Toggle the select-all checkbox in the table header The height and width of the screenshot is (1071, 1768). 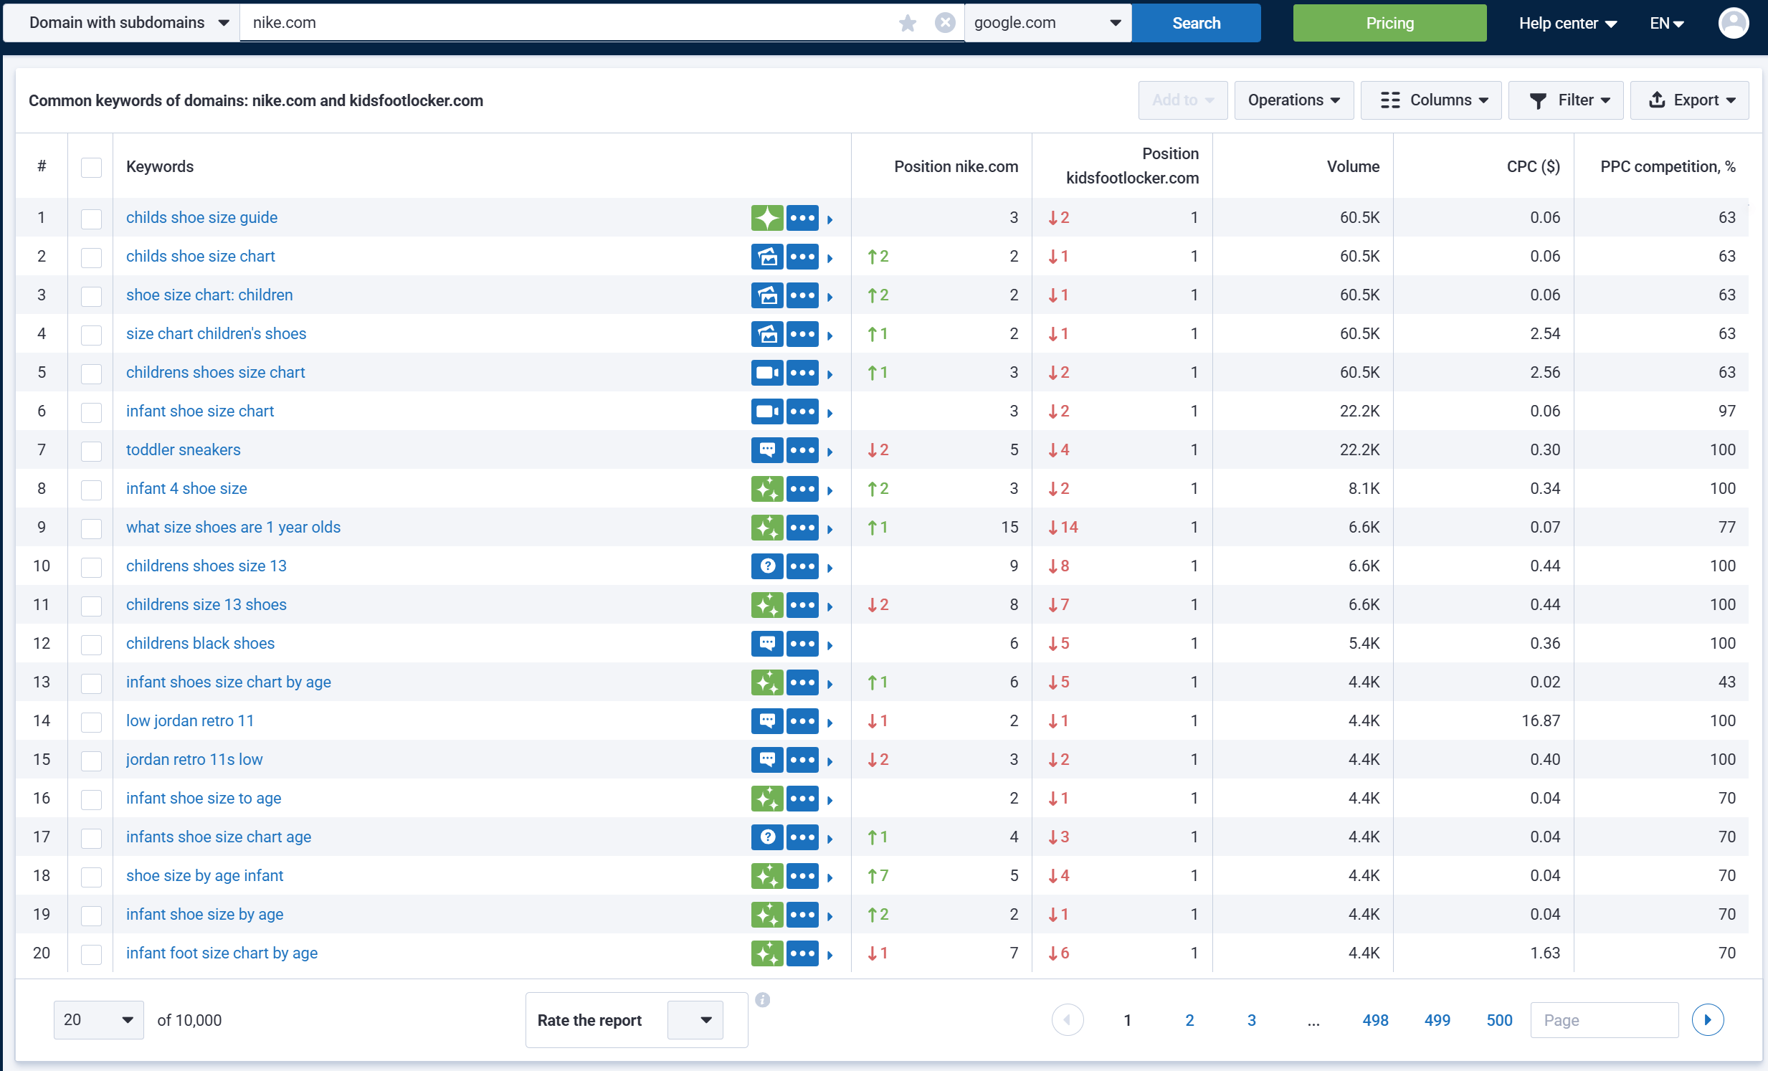click(x=91, y=167)
